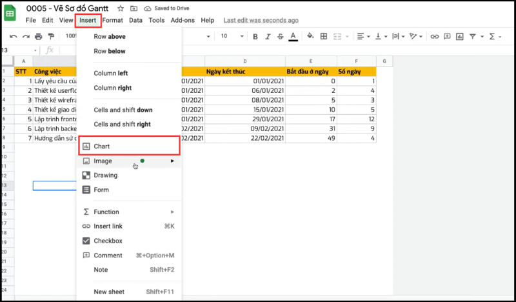Viewport: 516px width, 302px height.
Task: Open the Name box dropdown arrow
Action: coord(35,50)
